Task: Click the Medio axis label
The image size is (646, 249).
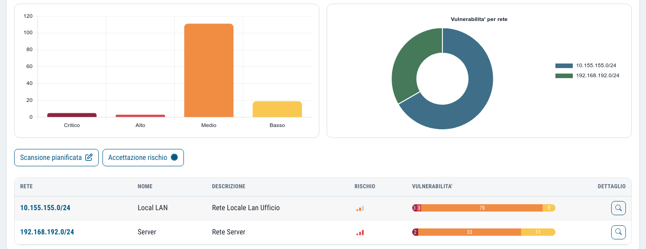Action: (x=209, y=125)
